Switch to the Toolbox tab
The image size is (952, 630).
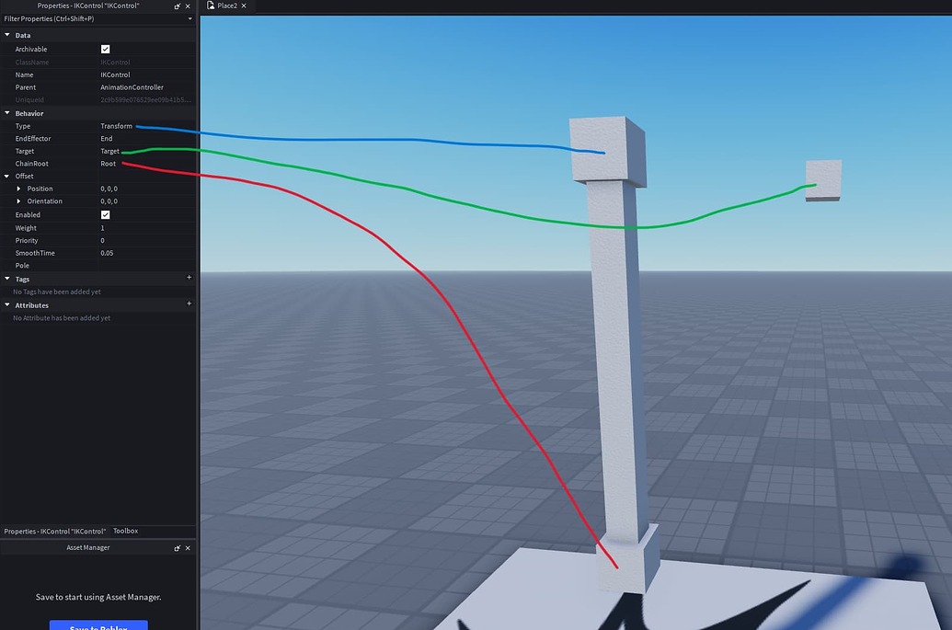click(126, 531)
